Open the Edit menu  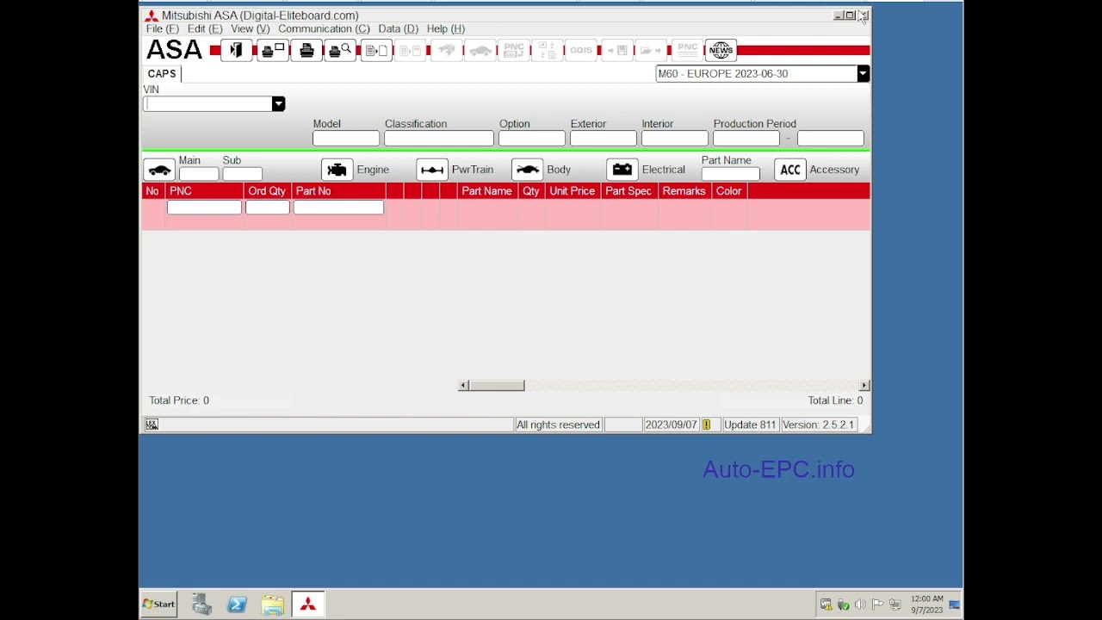[x=205, y=28]
